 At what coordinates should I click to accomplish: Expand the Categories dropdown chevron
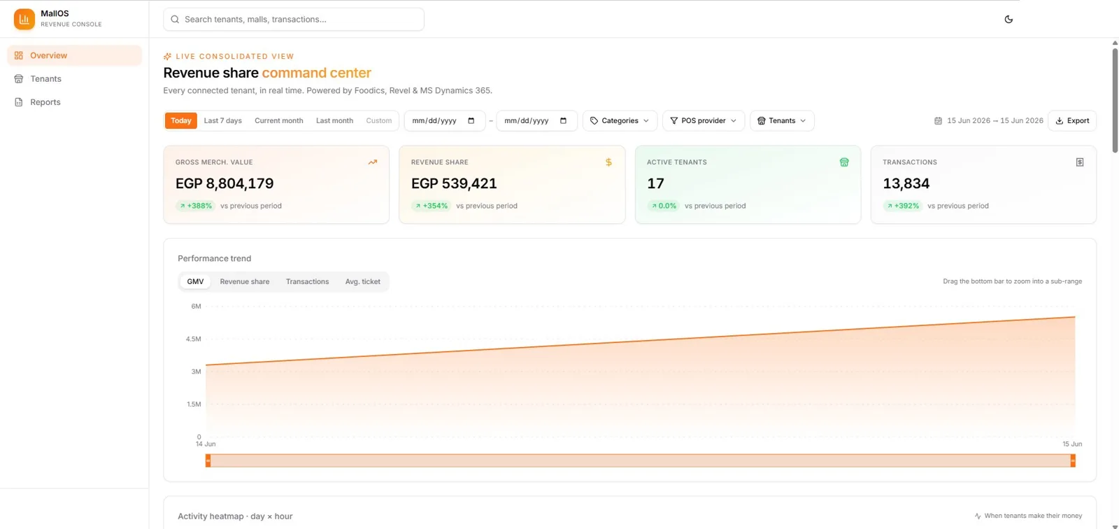pyautogui.click(x=646, y=120)
